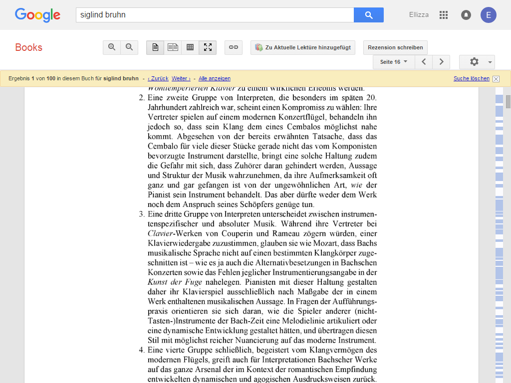
Task: Click the vertical scrollbar thumb
Action: point(508,102)
